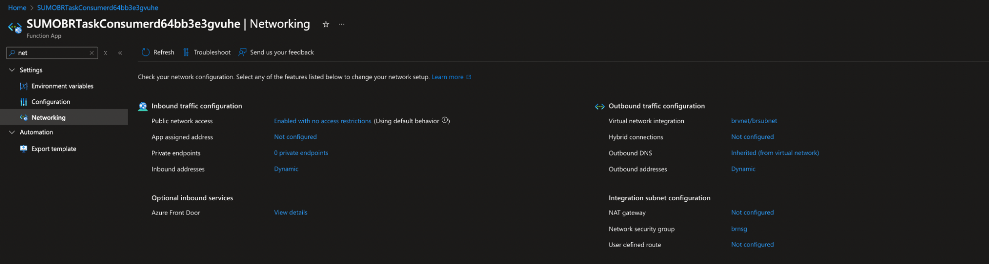The image size is (989, 264).
Task: Open the ellipsis more options menu
Action: click(x=341, y=24)
